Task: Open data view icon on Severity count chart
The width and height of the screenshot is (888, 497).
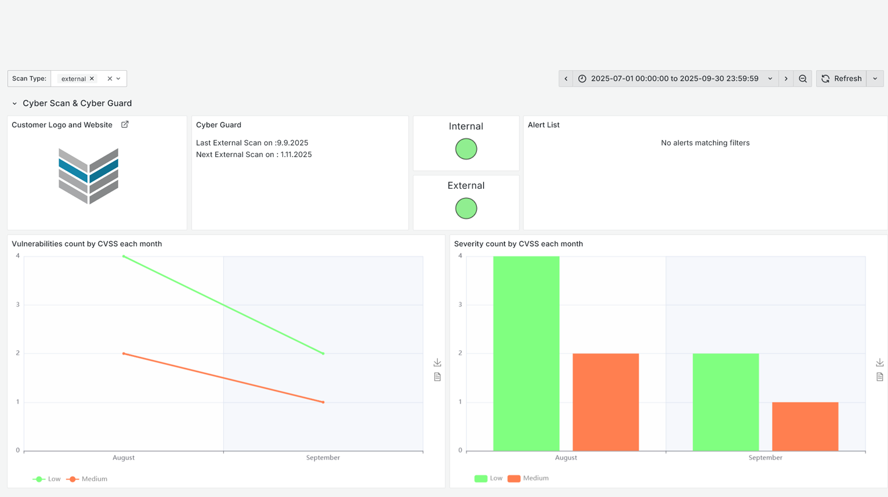Action: [879, 377]
